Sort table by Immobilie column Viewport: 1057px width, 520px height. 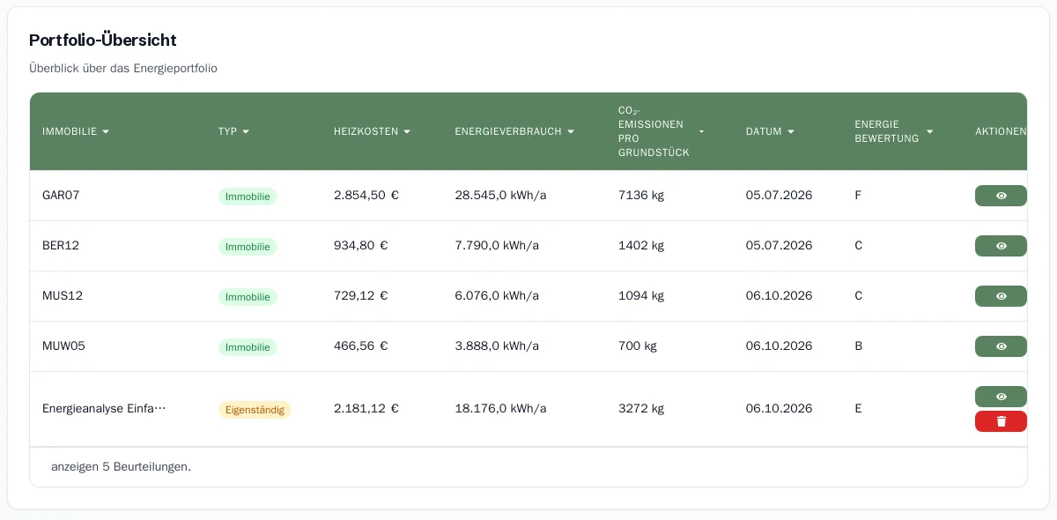pyautogui.click(x=76, y=131)
